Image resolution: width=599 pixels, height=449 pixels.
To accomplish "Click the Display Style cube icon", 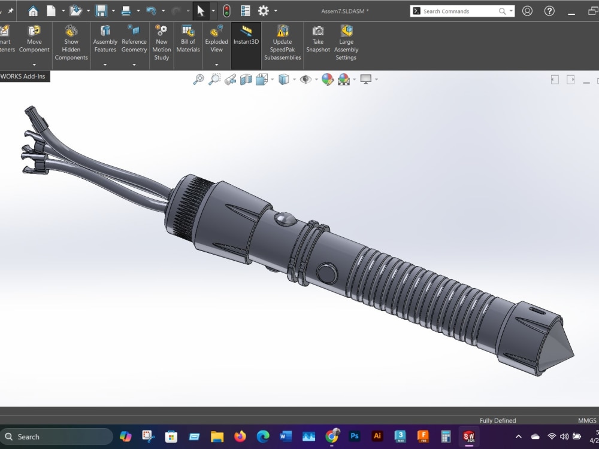I will coord(284,80).
